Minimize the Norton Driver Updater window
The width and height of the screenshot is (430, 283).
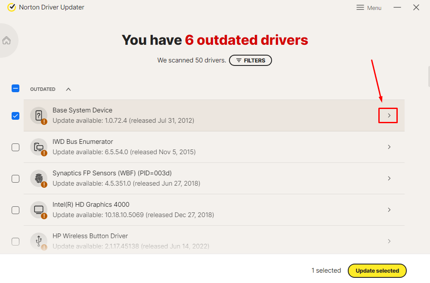pos(397,7)
